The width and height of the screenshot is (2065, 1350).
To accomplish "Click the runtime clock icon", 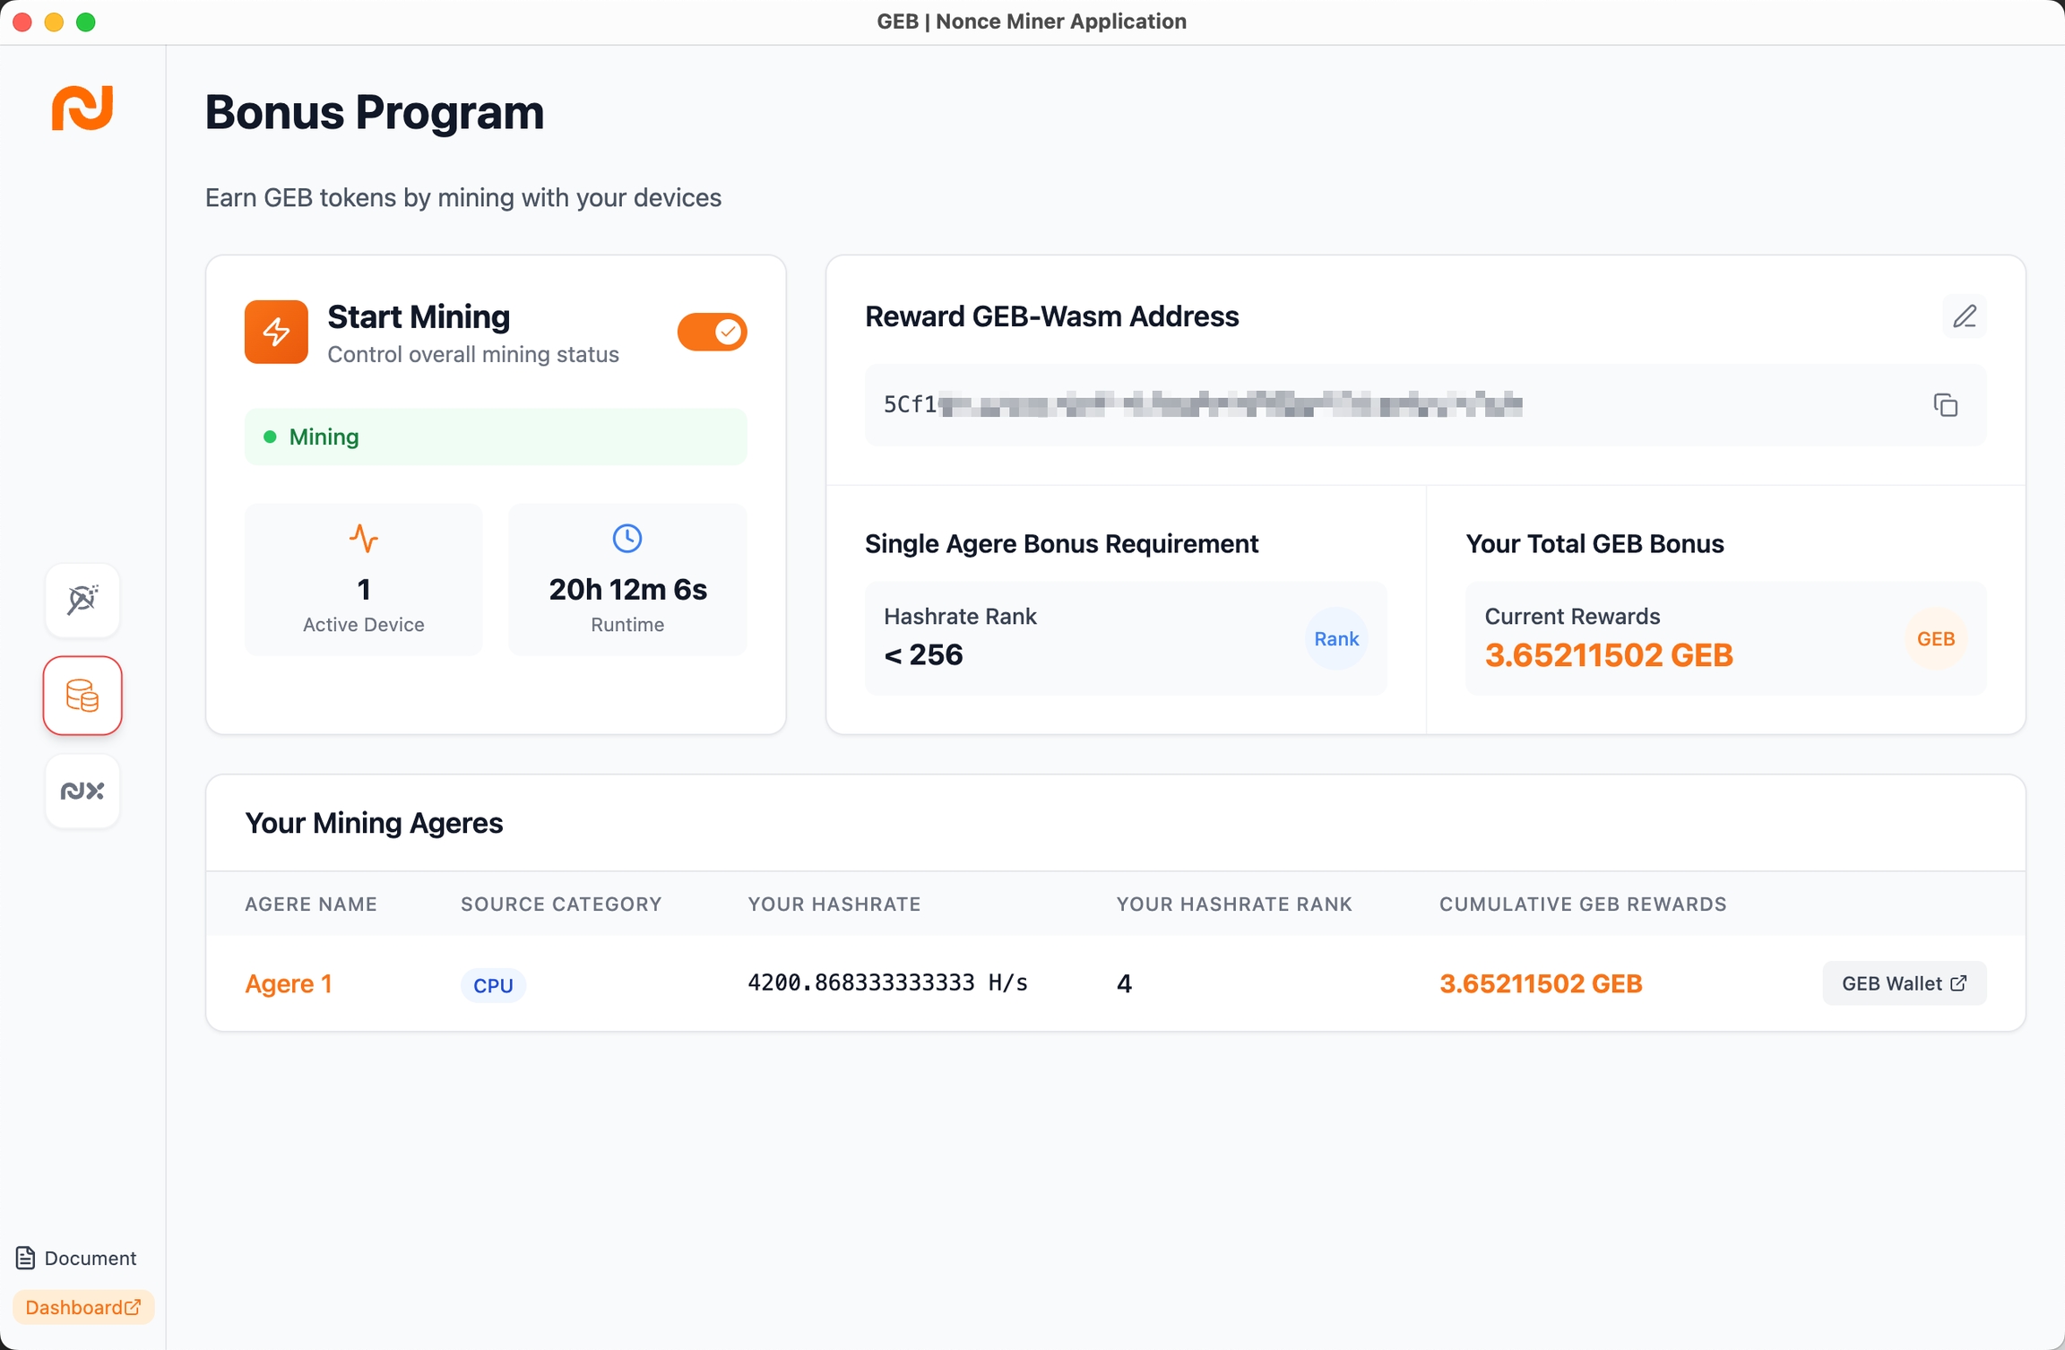I will [x=626, y=539].
